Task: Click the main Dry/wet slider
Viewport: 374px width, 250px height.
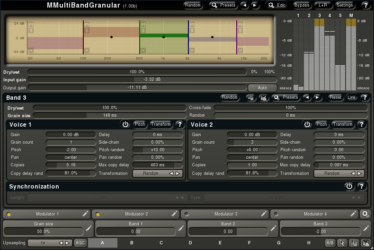Action: coord(137,72)
